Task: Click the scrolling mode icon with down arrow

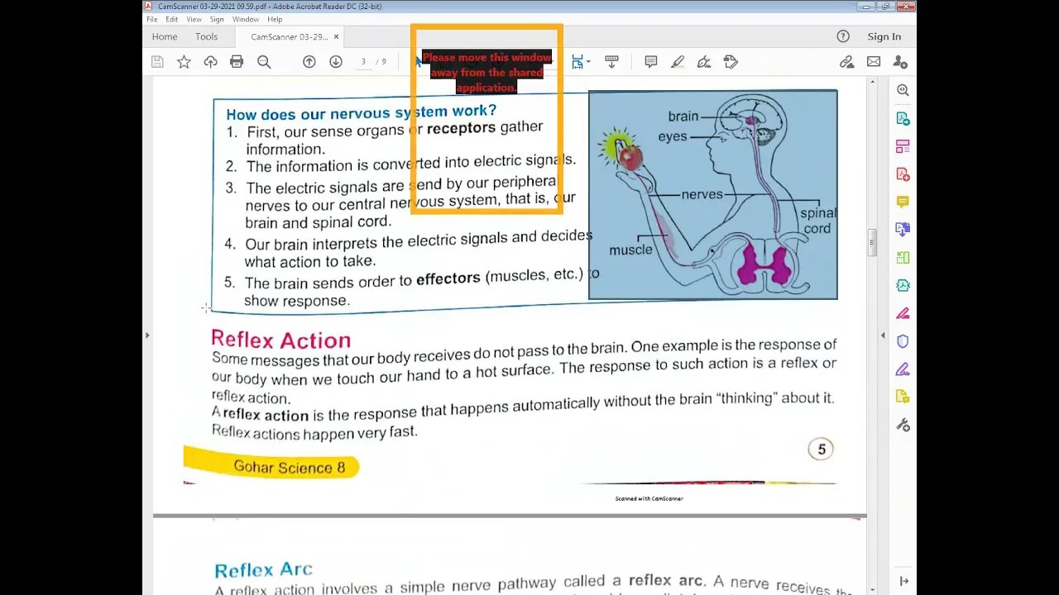Action: tap(611, 62)
